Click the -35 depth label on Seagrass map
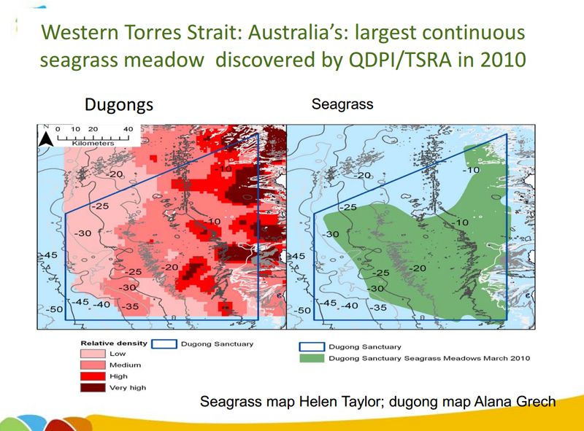The height and width of the screenshot is (431, 584). [x=378, y=308]
